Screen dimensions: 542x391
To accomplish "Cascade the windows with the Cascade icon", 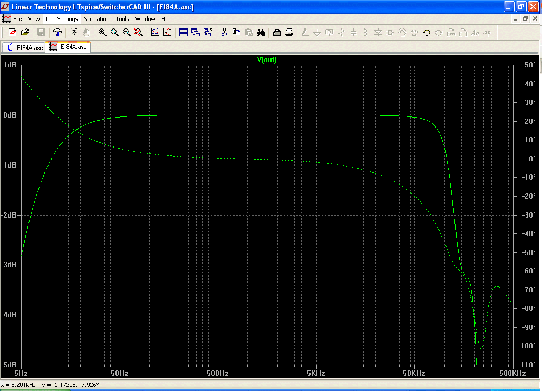I will pos(196,33).
